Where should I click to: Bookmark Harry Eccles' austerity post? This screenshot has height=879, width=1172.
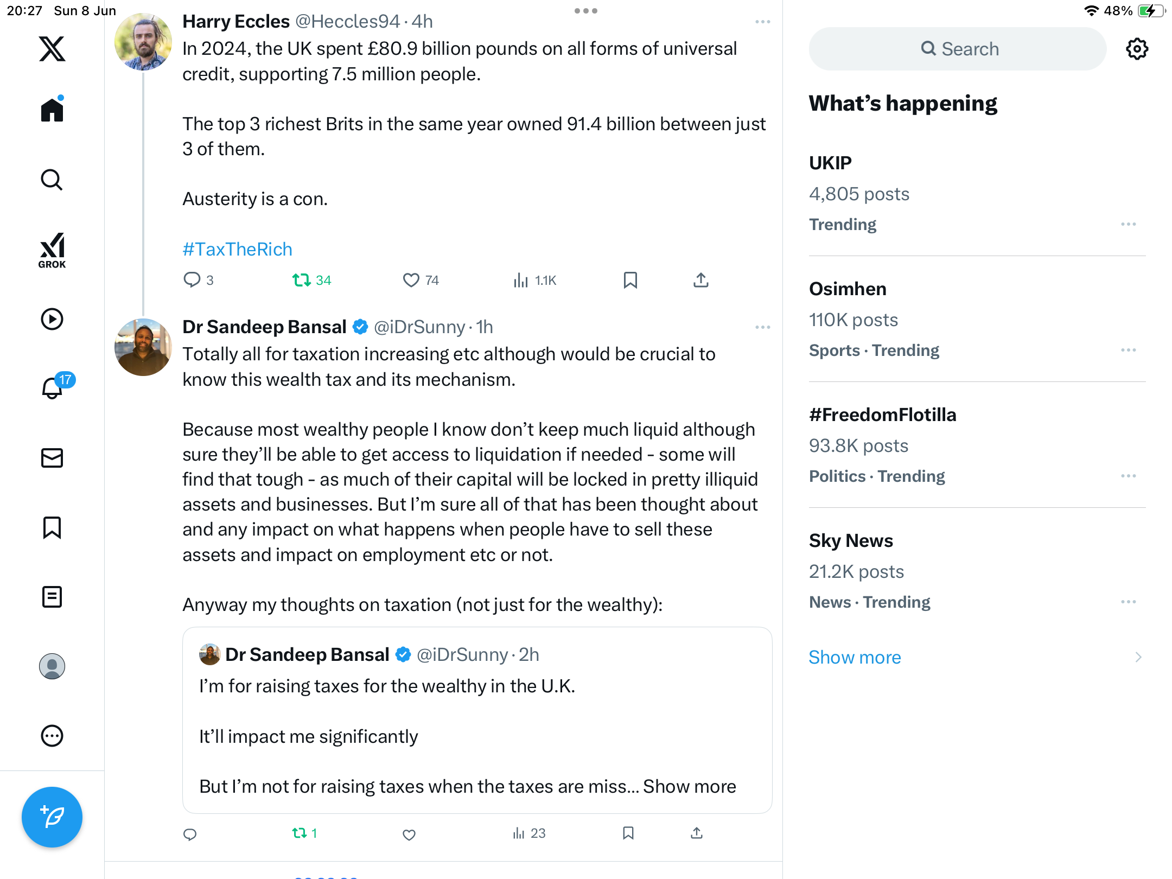pos(630,280)
